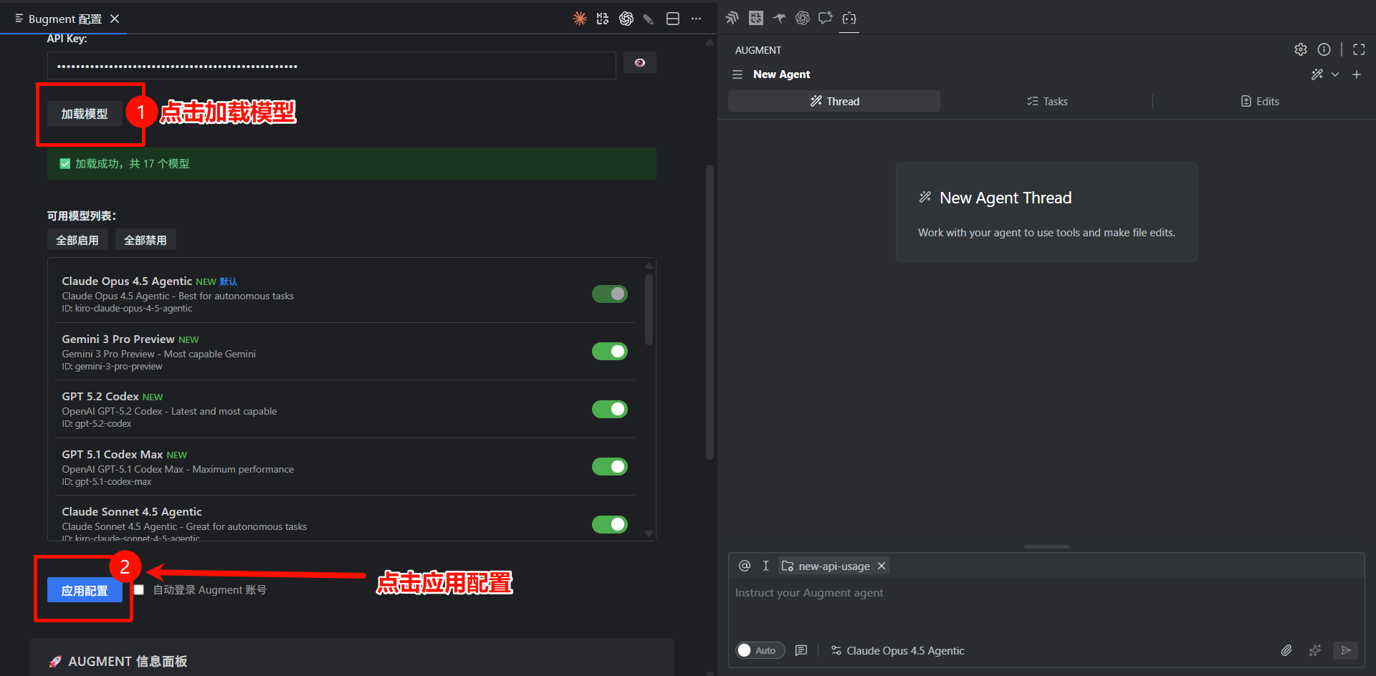The width and height of the screenshot is (1376, 676).
Task: Click the Augment info circle icon
Action: 1324,49
